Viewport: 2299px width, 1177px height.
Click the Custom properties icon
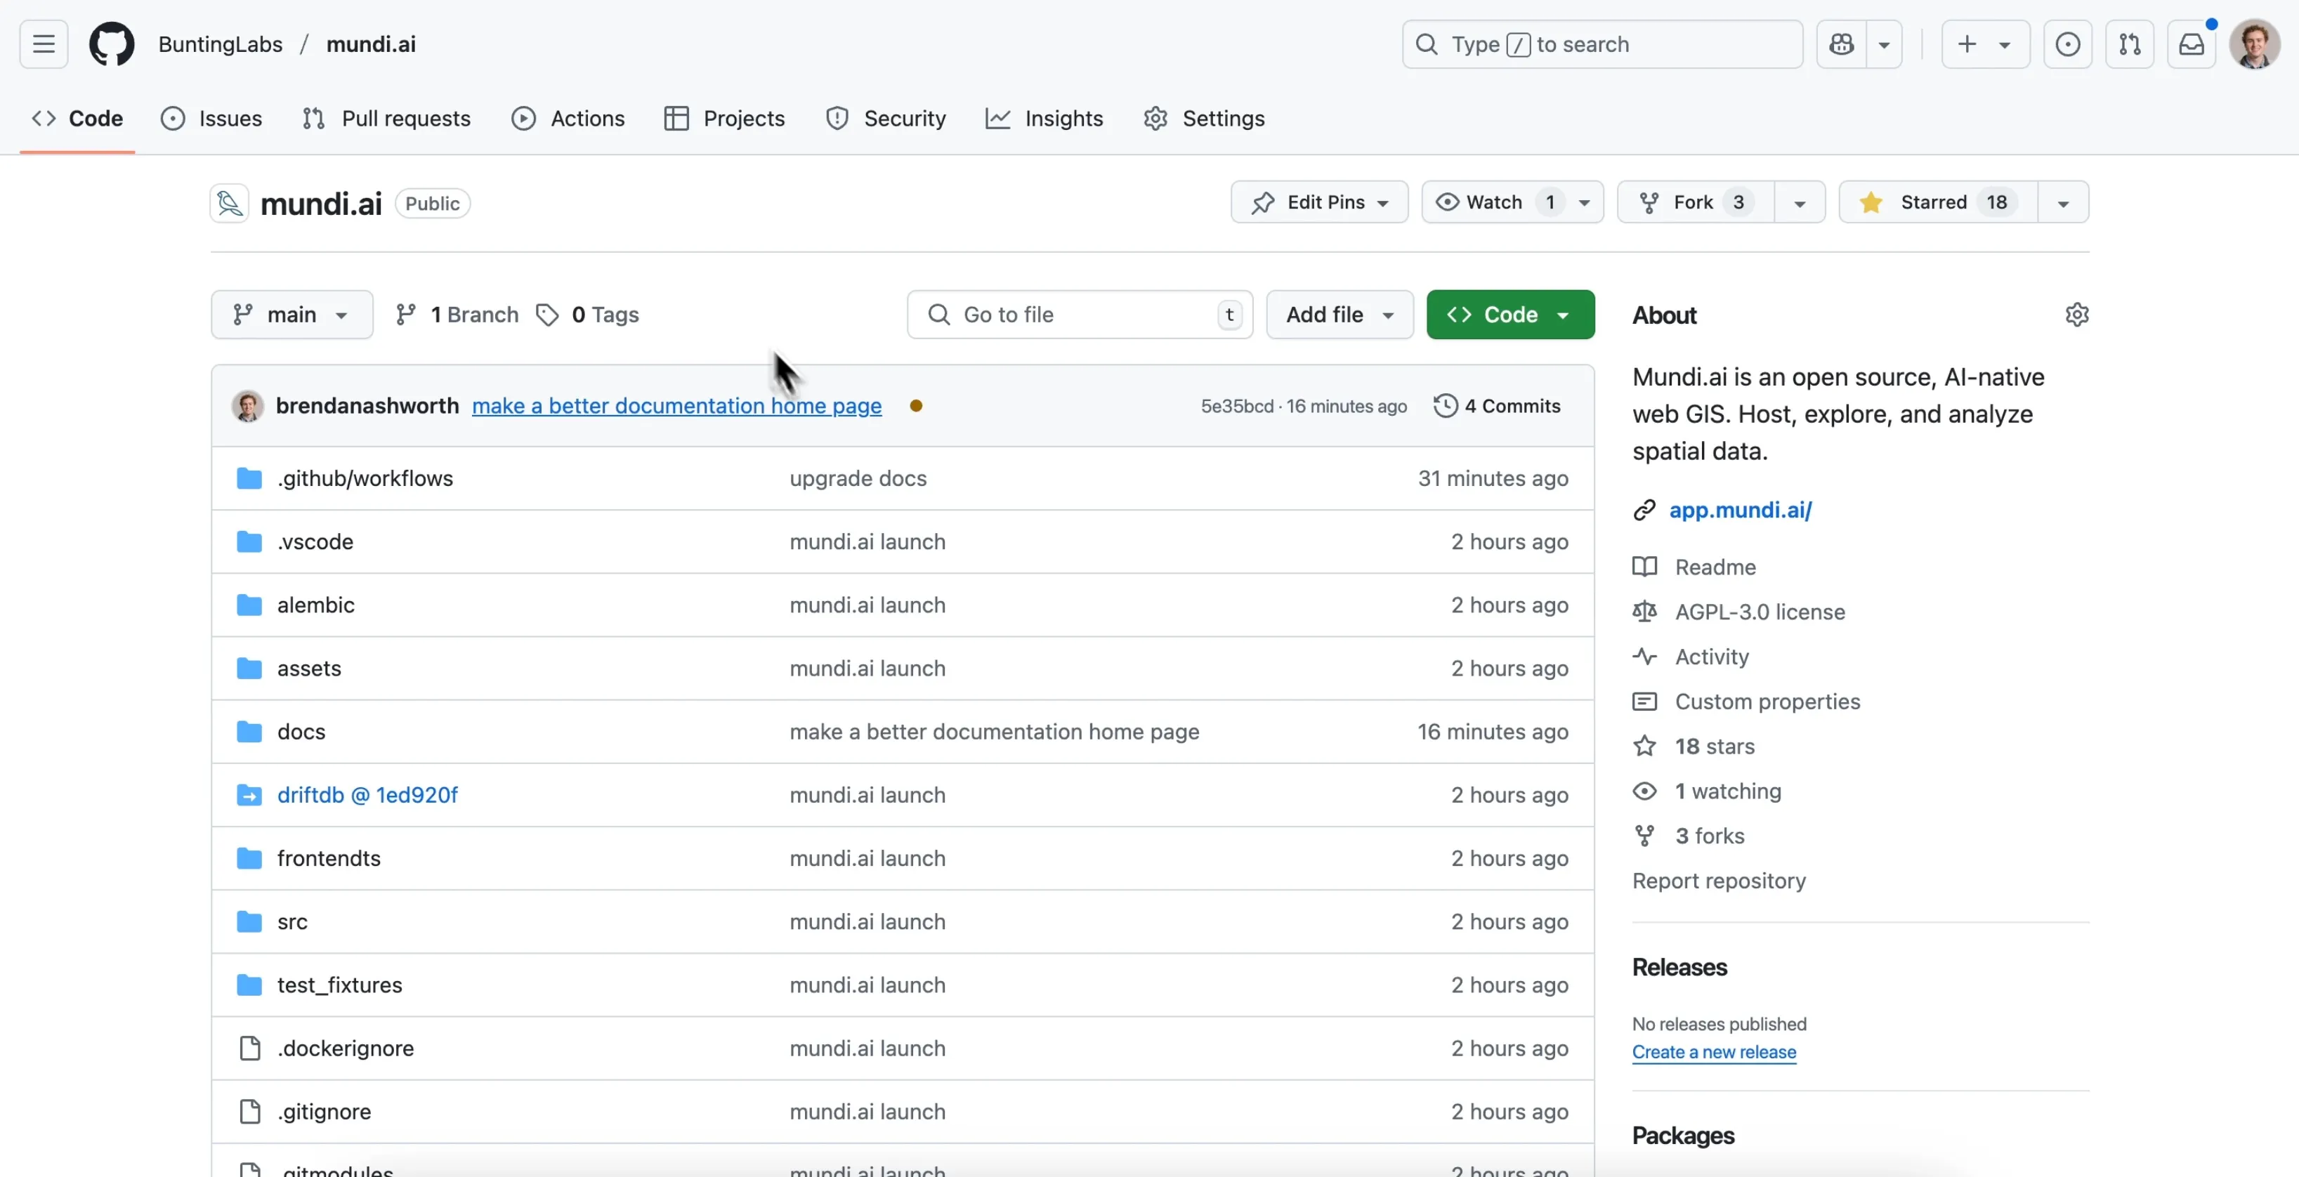tap(1645, 702)
